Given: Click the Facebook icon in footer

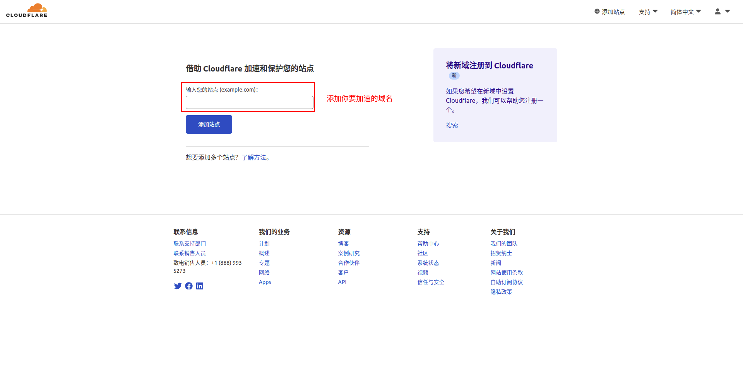Looking at the screenshot, I should pyautogui.click(x=189, y=286).
